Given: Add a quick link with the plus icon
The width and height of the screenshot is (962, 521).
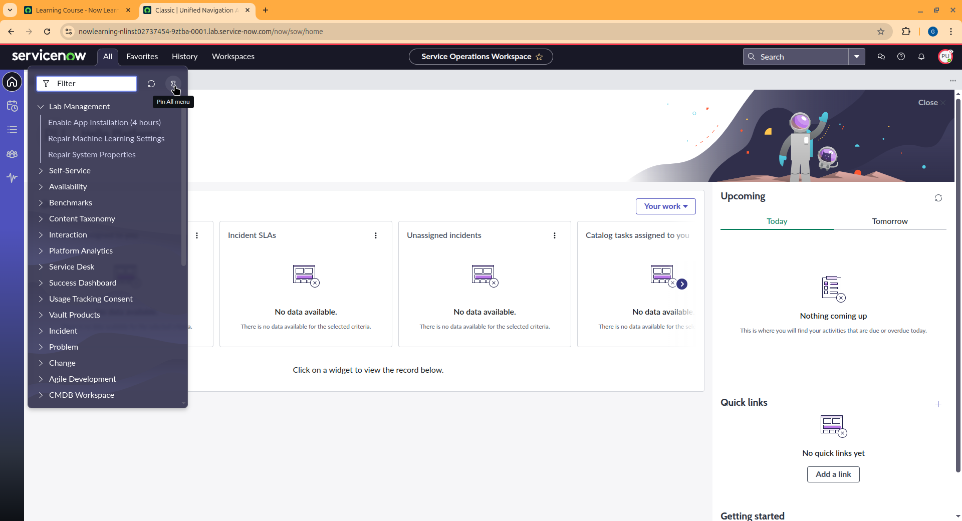Looking at the screenshot, I should [x=938, y=404].
